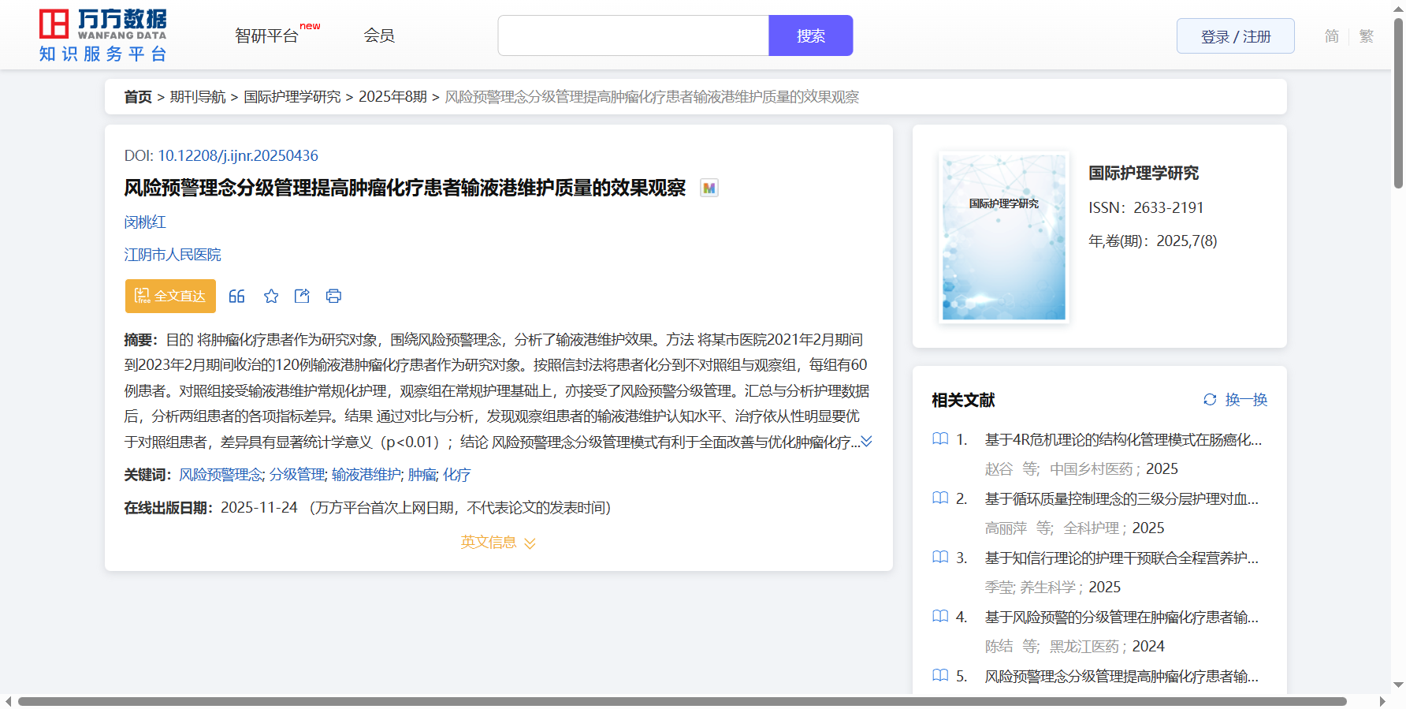Open the 智研平台 menu item
1406x709 pixels.
[x=267, y=36]
